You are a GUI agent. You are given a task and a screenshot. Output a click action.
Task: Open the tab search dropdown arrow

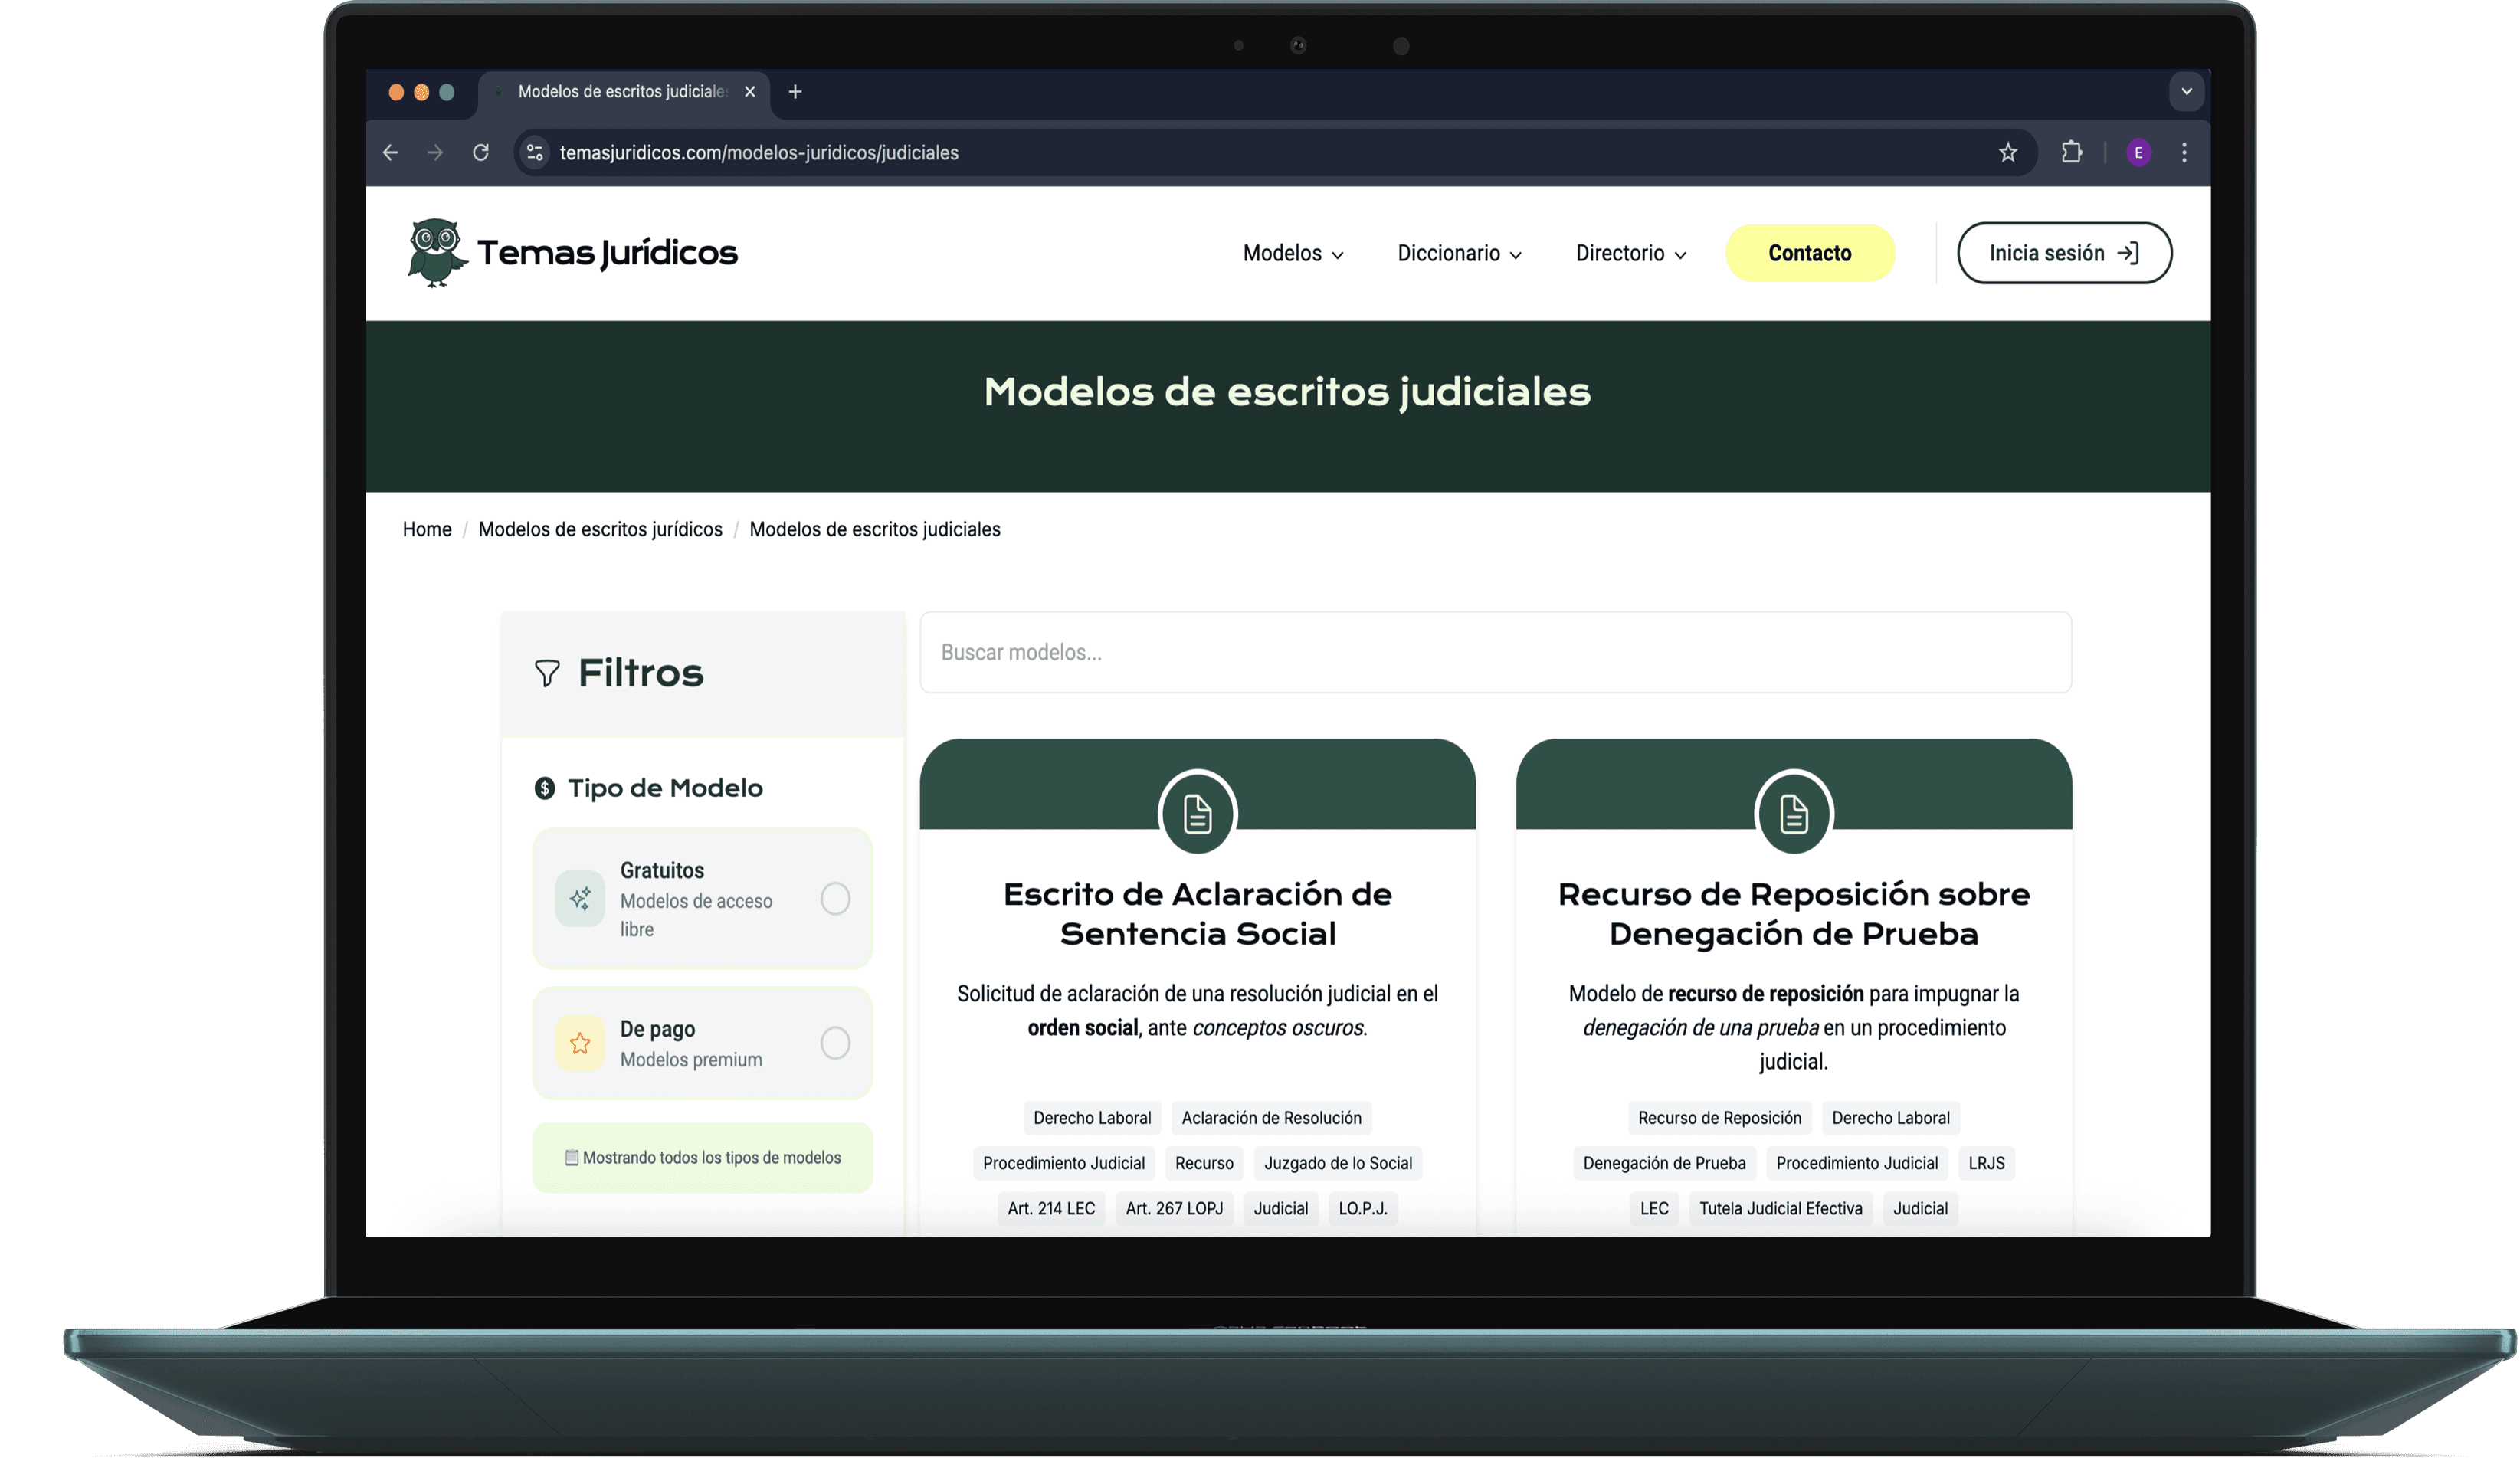[2187, 92]
